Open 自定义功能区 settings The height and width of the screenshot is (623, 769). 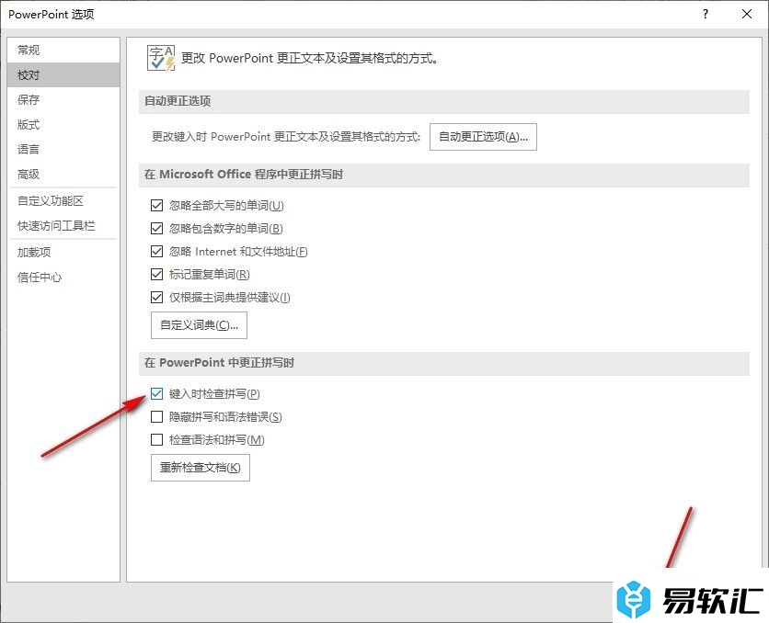click(63, 201)
